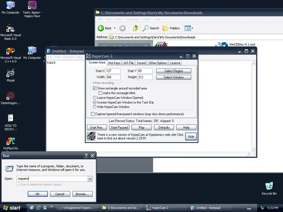This screenshot has width=283, height=212.
Task: Open Views dropdown arrow in Explorer
Action: [x=192, y=28]
